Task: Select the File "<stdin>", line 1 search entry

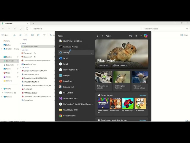Action: 76,104
